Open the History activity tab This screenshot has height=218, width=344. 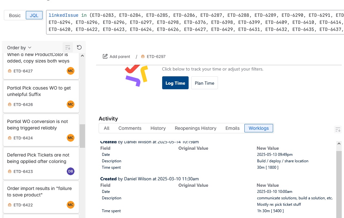(x=158, y=128)
